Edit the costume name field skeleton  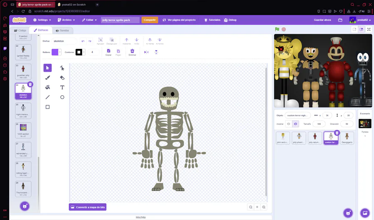[64, 41]
